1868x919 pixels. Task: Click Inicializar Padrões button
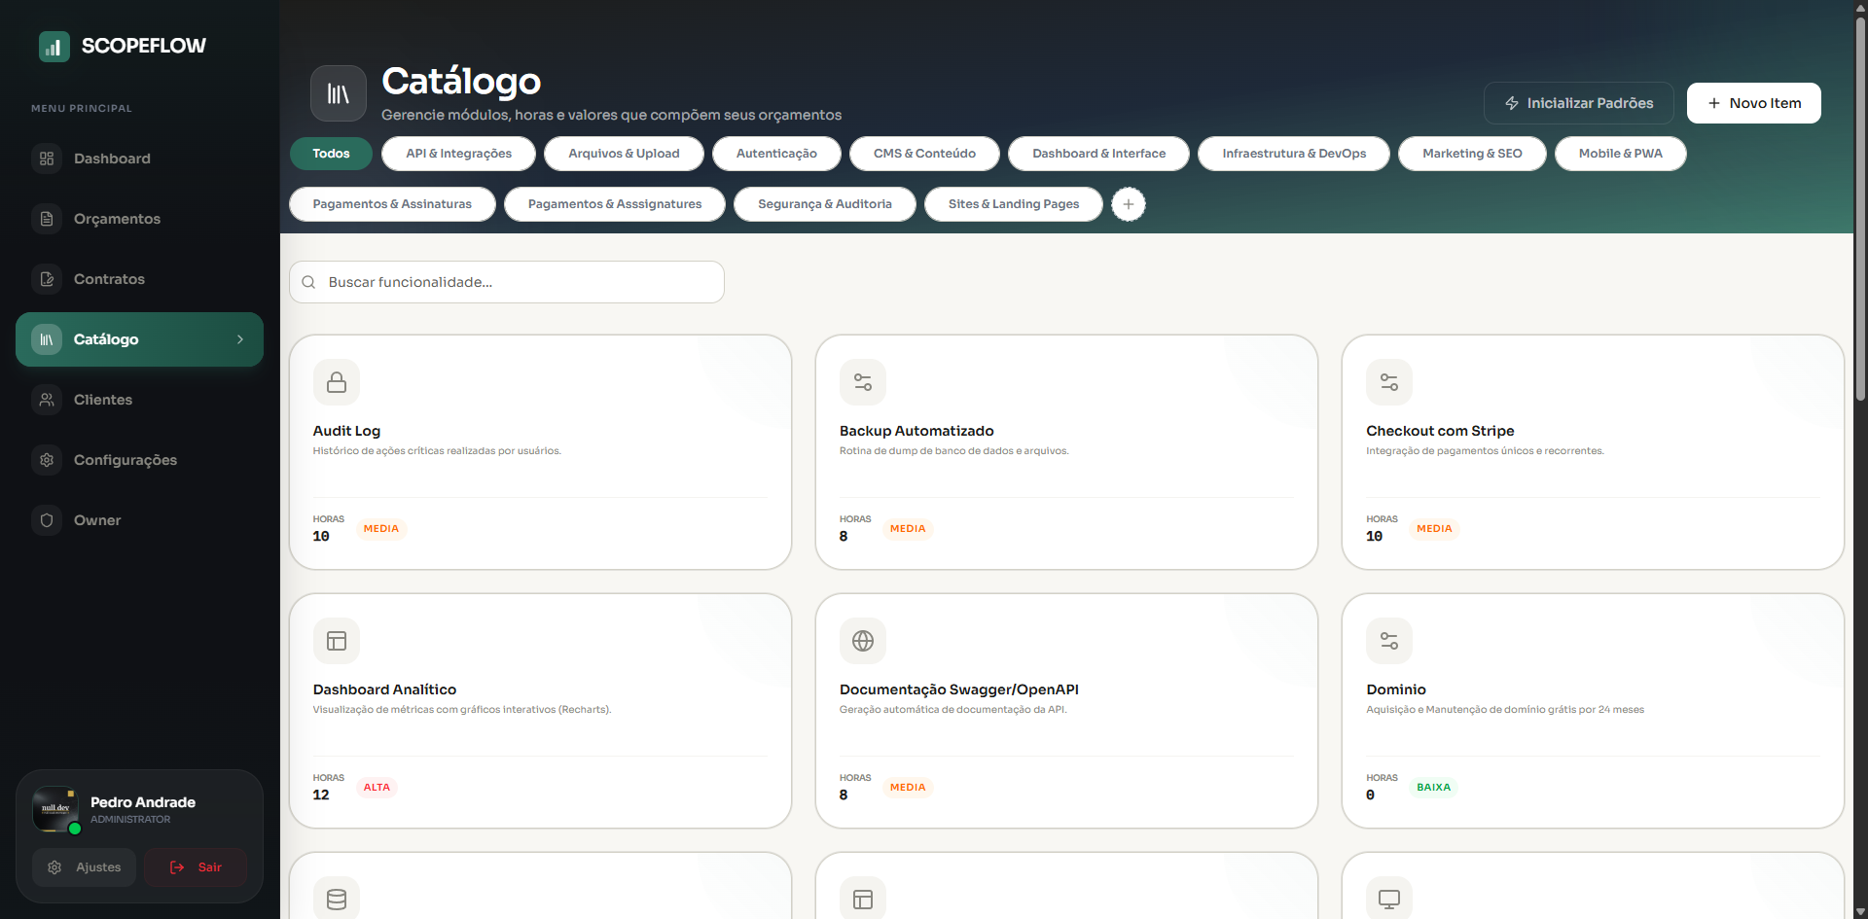point(1578,103)
